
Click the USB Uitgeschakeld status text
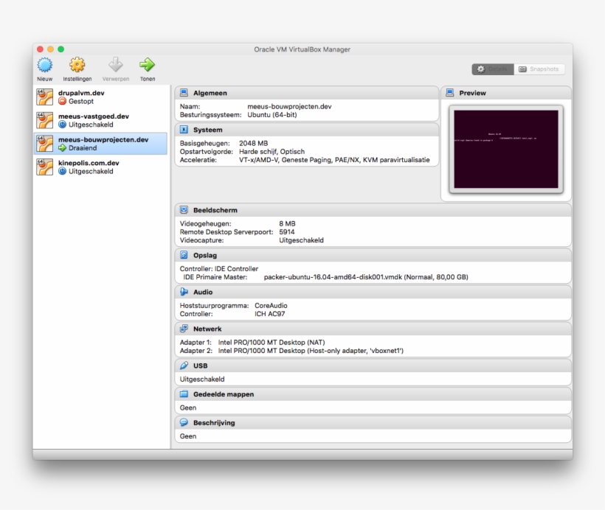point(202,380)
